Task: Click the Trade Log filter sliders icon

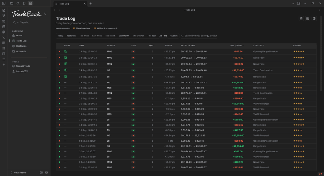Action: [x=301, y=18]
